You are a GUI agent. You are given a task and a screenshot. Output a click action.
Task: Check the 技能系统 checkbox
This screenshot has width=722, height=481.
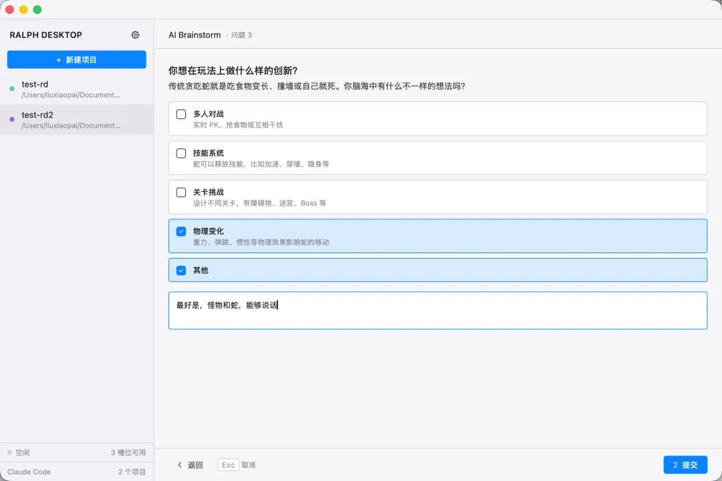[x=181, y=153]
